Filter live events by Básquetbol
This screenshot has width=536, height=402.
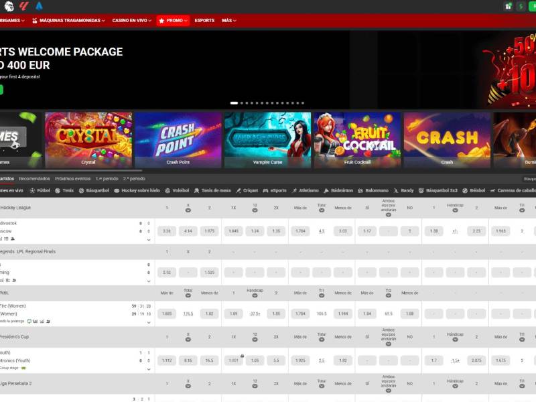(94, 191)
